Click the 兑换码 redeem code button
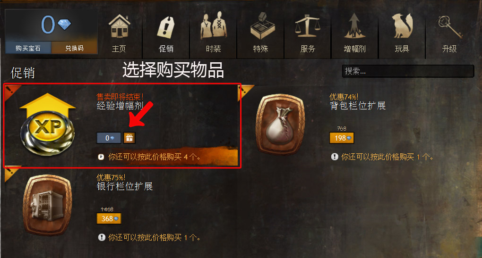Image resolution: width=482 pixels, height=258 pixels. coord(74,48)
